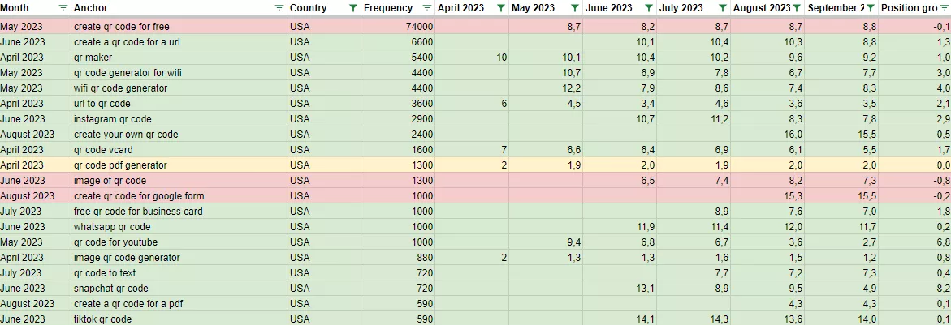
Task: Select the frequency value 5400
Action: click(x=398, y=58)
